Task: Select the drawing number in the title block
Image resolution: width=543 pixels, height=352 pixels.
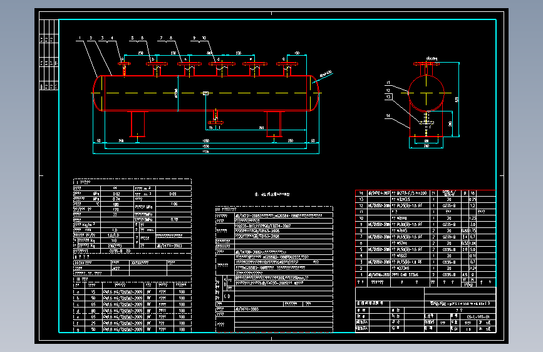Action: [478, 317]
